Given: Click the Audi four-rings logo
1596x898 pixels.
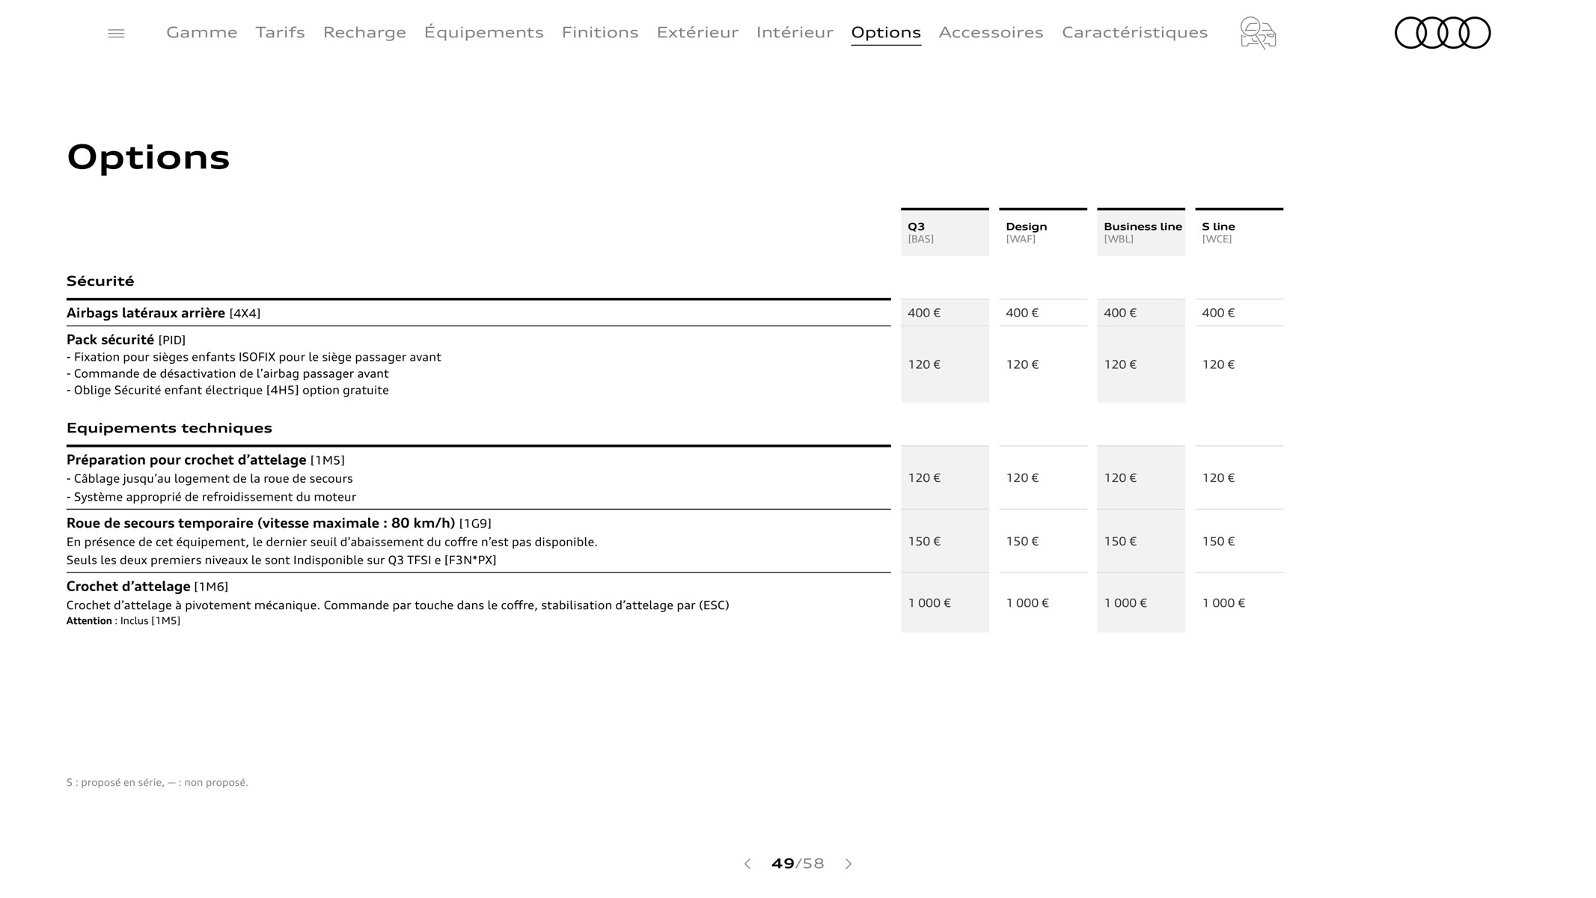Looking at the screenshot, I should click(1443, 33).
